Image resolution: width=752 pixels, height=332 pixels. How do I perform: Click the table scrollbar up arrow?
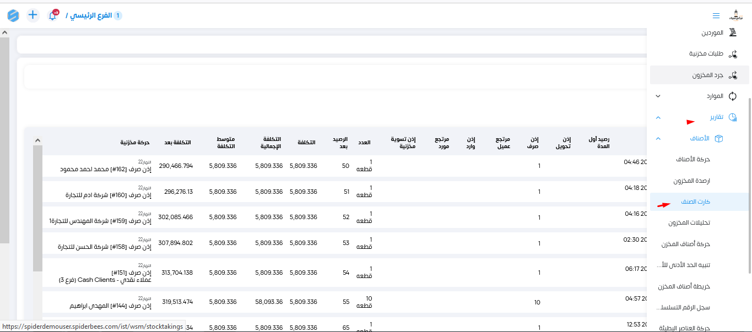coord(37,140)
